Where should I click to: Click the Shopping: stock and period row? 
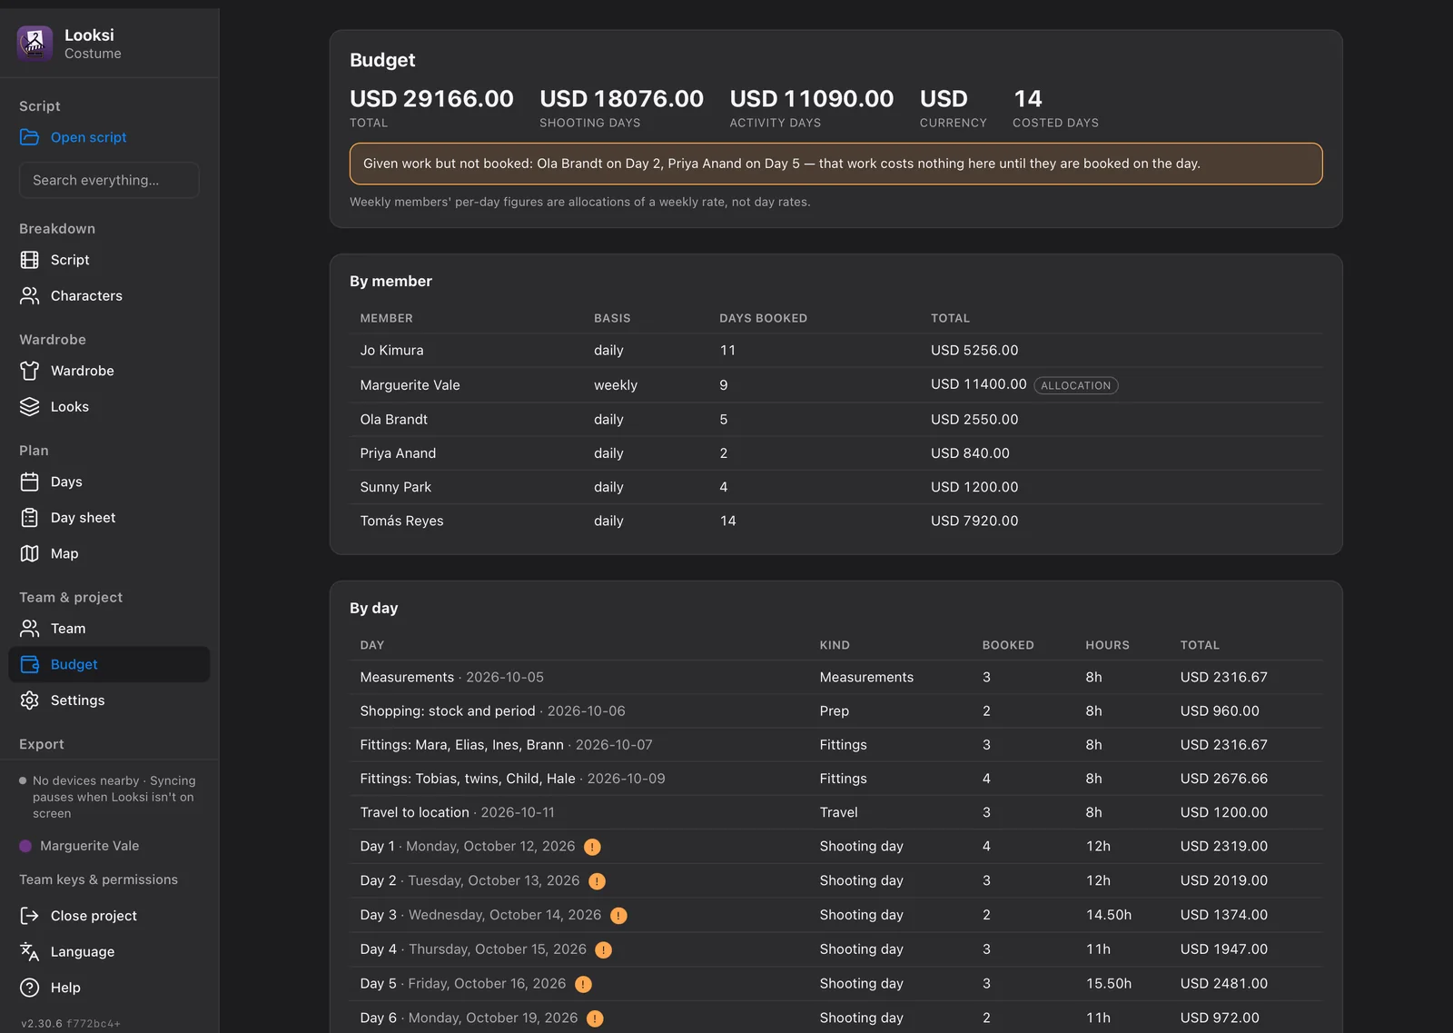coord(835,710)
